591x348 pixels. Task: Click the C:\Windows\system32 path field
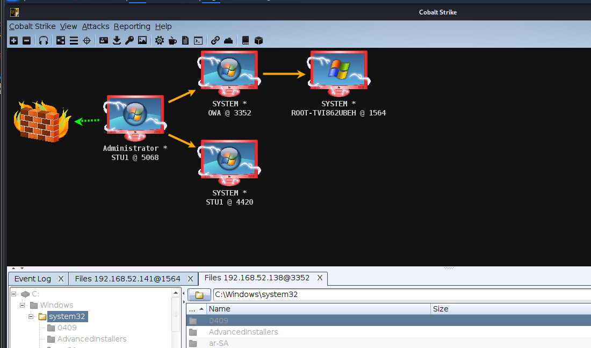pos(402,294)
